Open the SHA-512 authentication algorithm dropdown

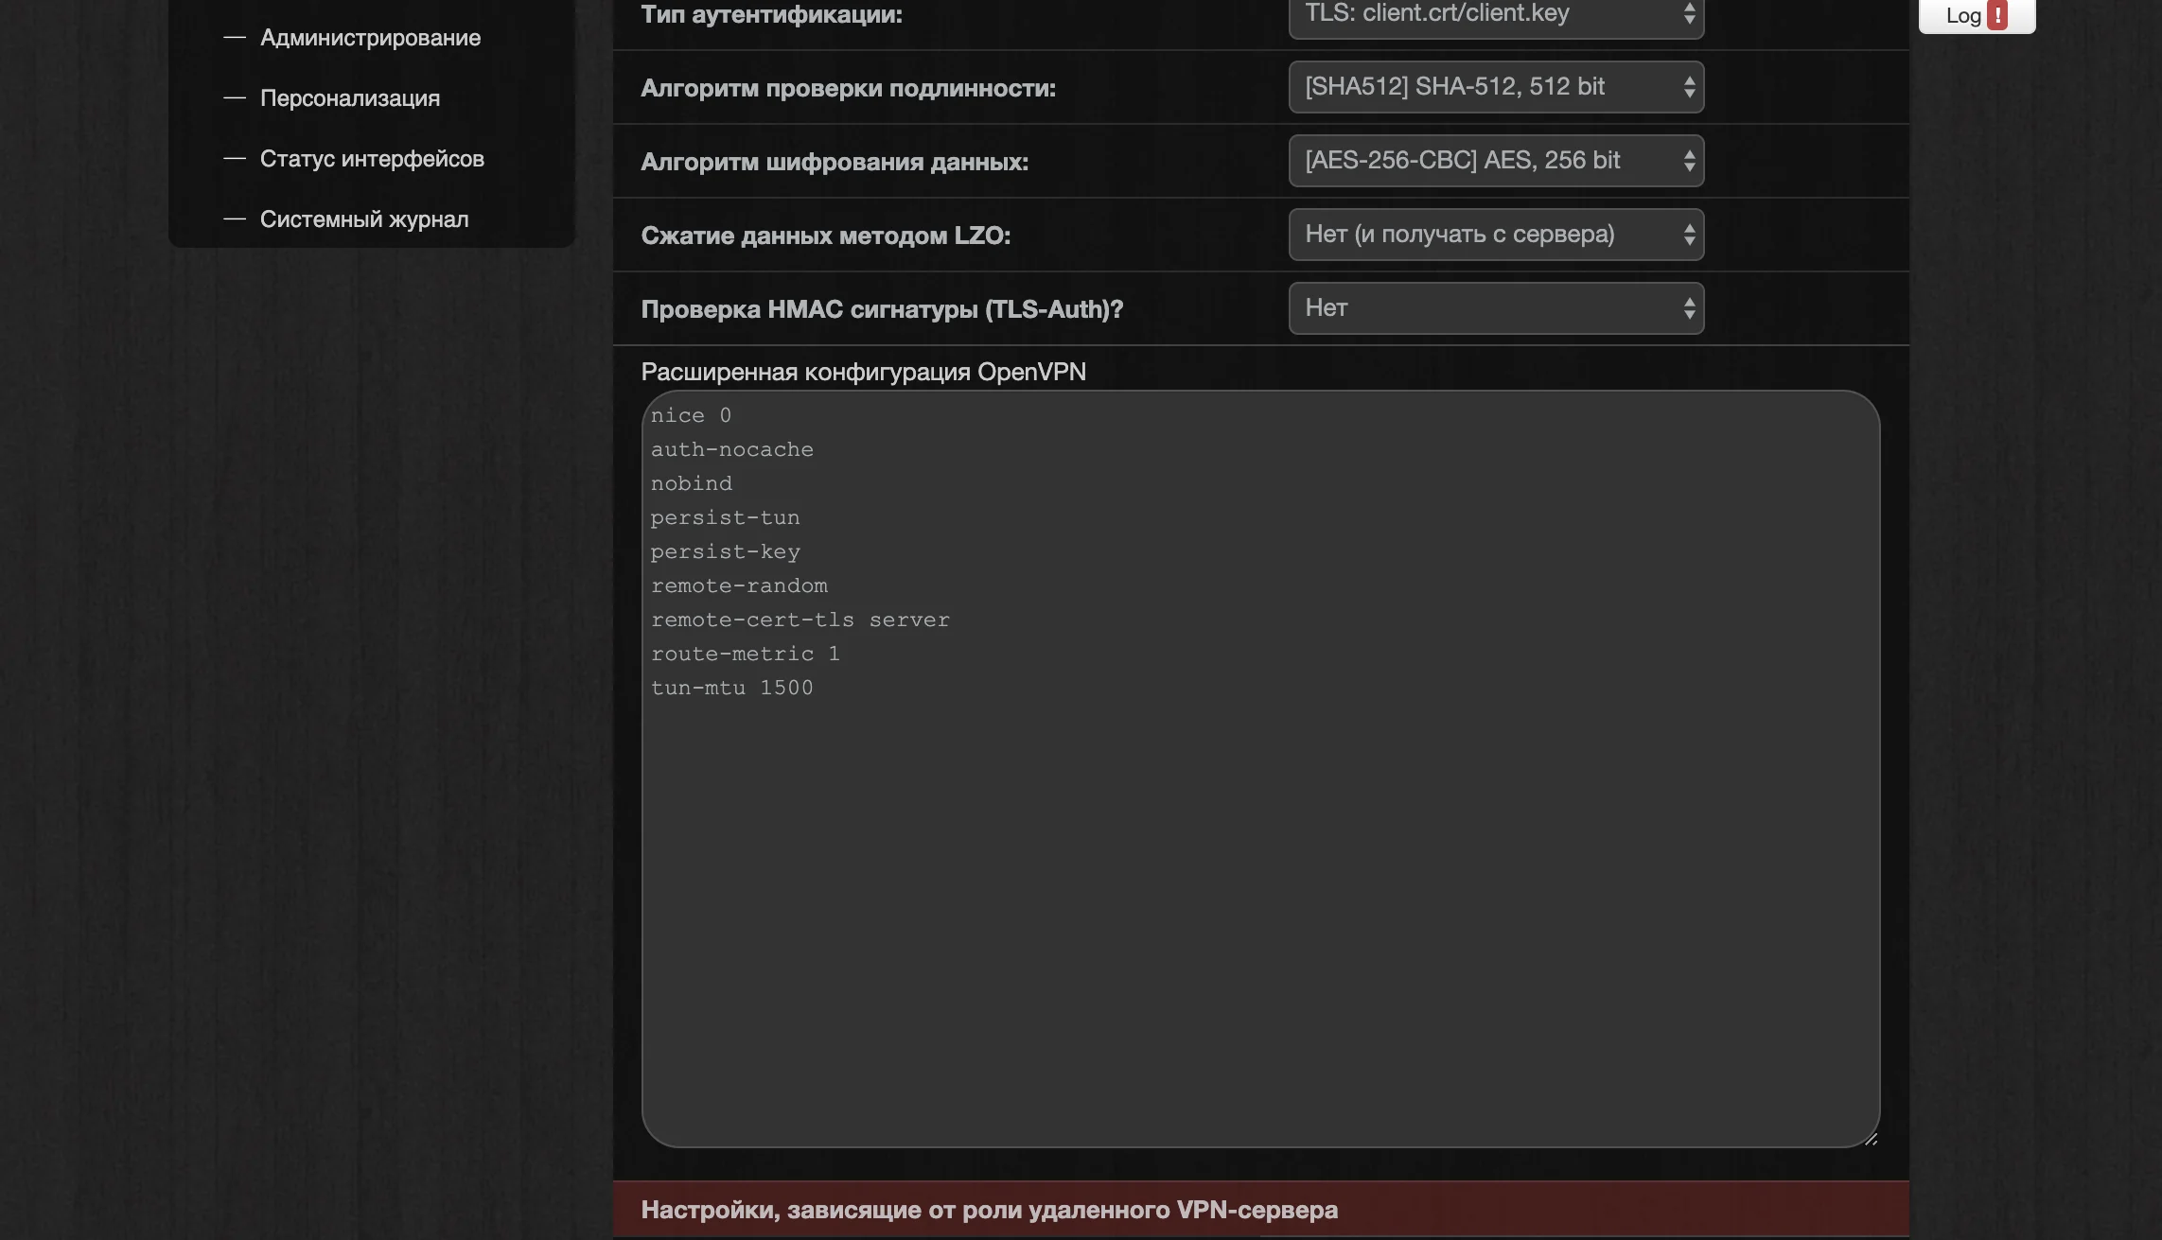pyautogui.click(x=1495, y=87)
